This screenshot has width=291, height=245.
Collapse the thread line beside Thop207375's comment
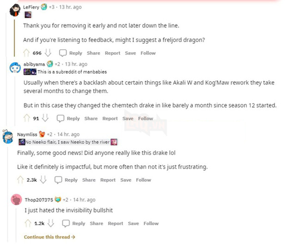click(16, 225)
